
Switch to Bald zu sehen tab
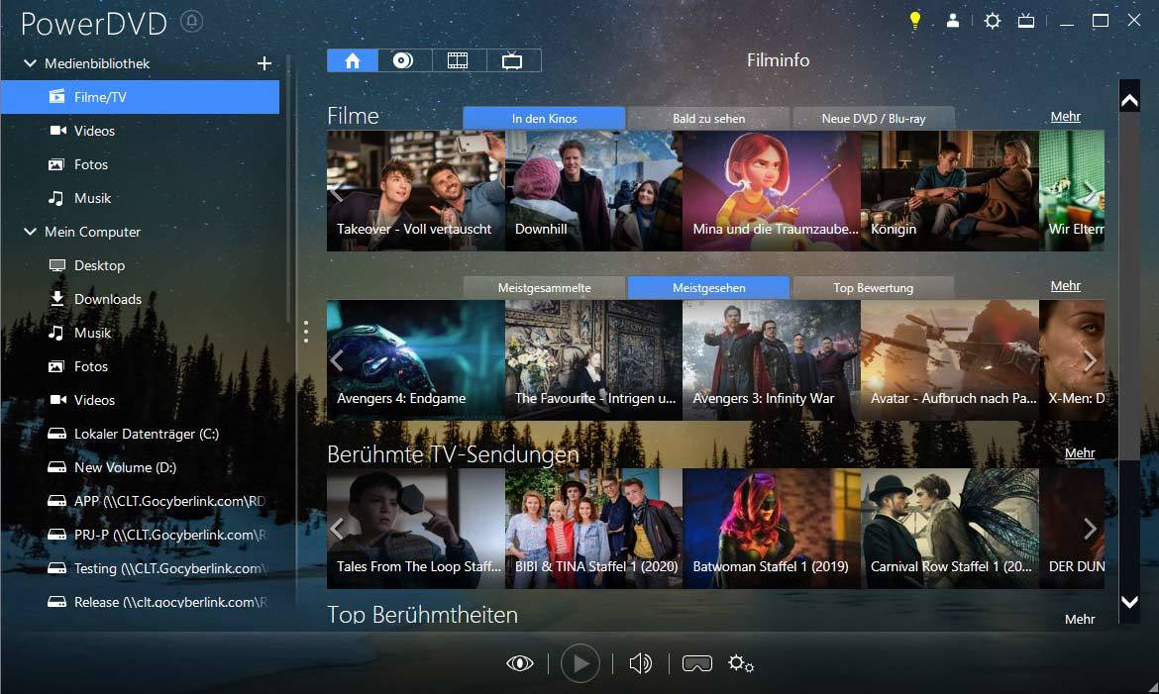(709, 118)
